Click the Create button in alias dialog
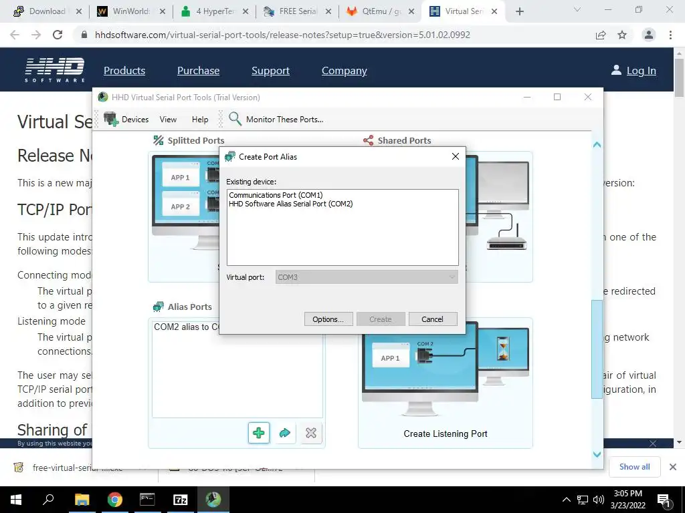685x513 pixels. 381,319
